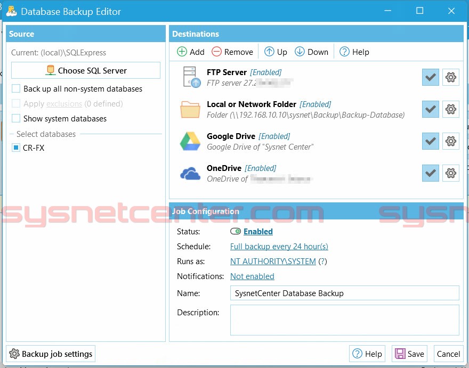The height and width of the screenshot is (368, 469).
Task: Open Backup job settings
Action: point(51,354)
